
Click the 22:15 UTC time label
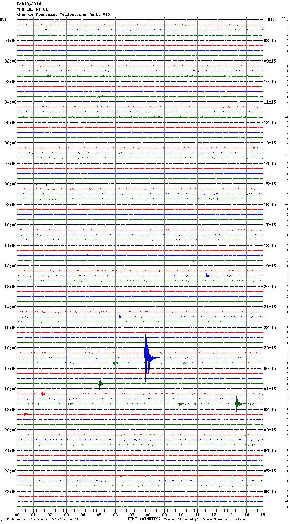tap(270, 328)
